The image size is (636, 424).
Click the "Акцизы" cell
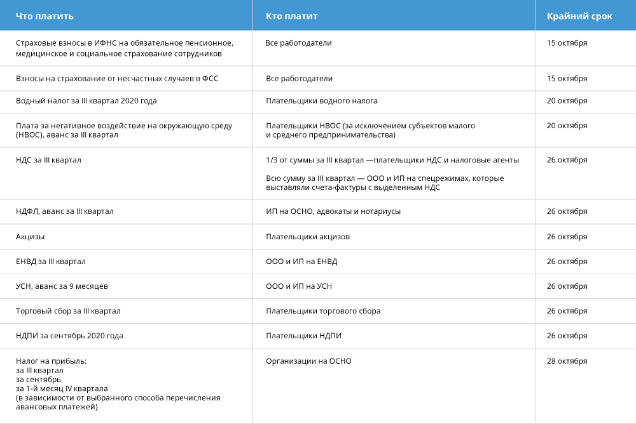coord(30,237)
